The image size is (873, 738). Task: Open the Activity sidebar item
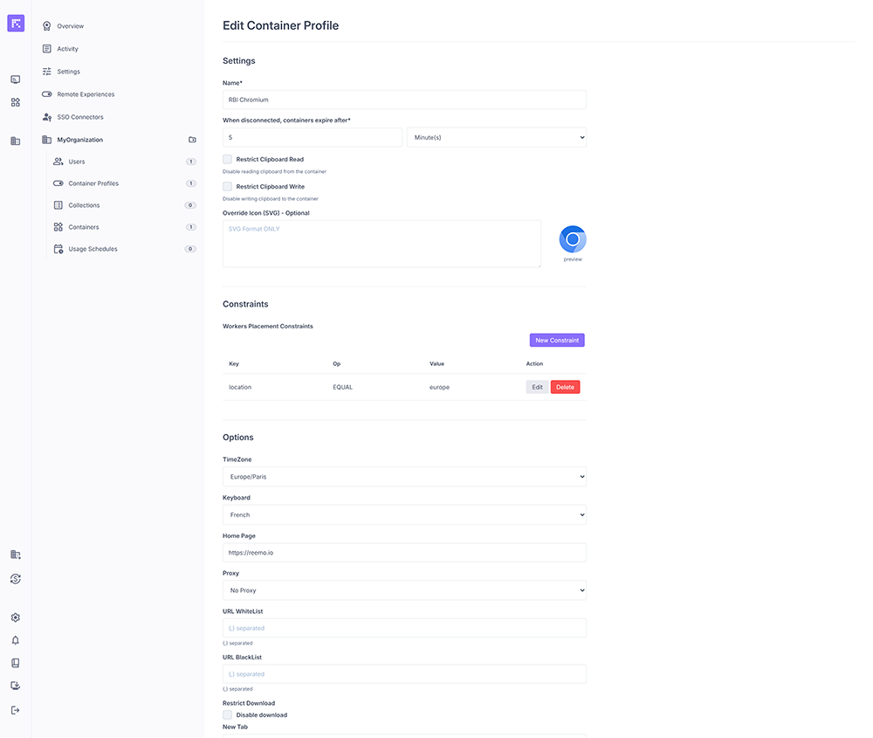67,49
